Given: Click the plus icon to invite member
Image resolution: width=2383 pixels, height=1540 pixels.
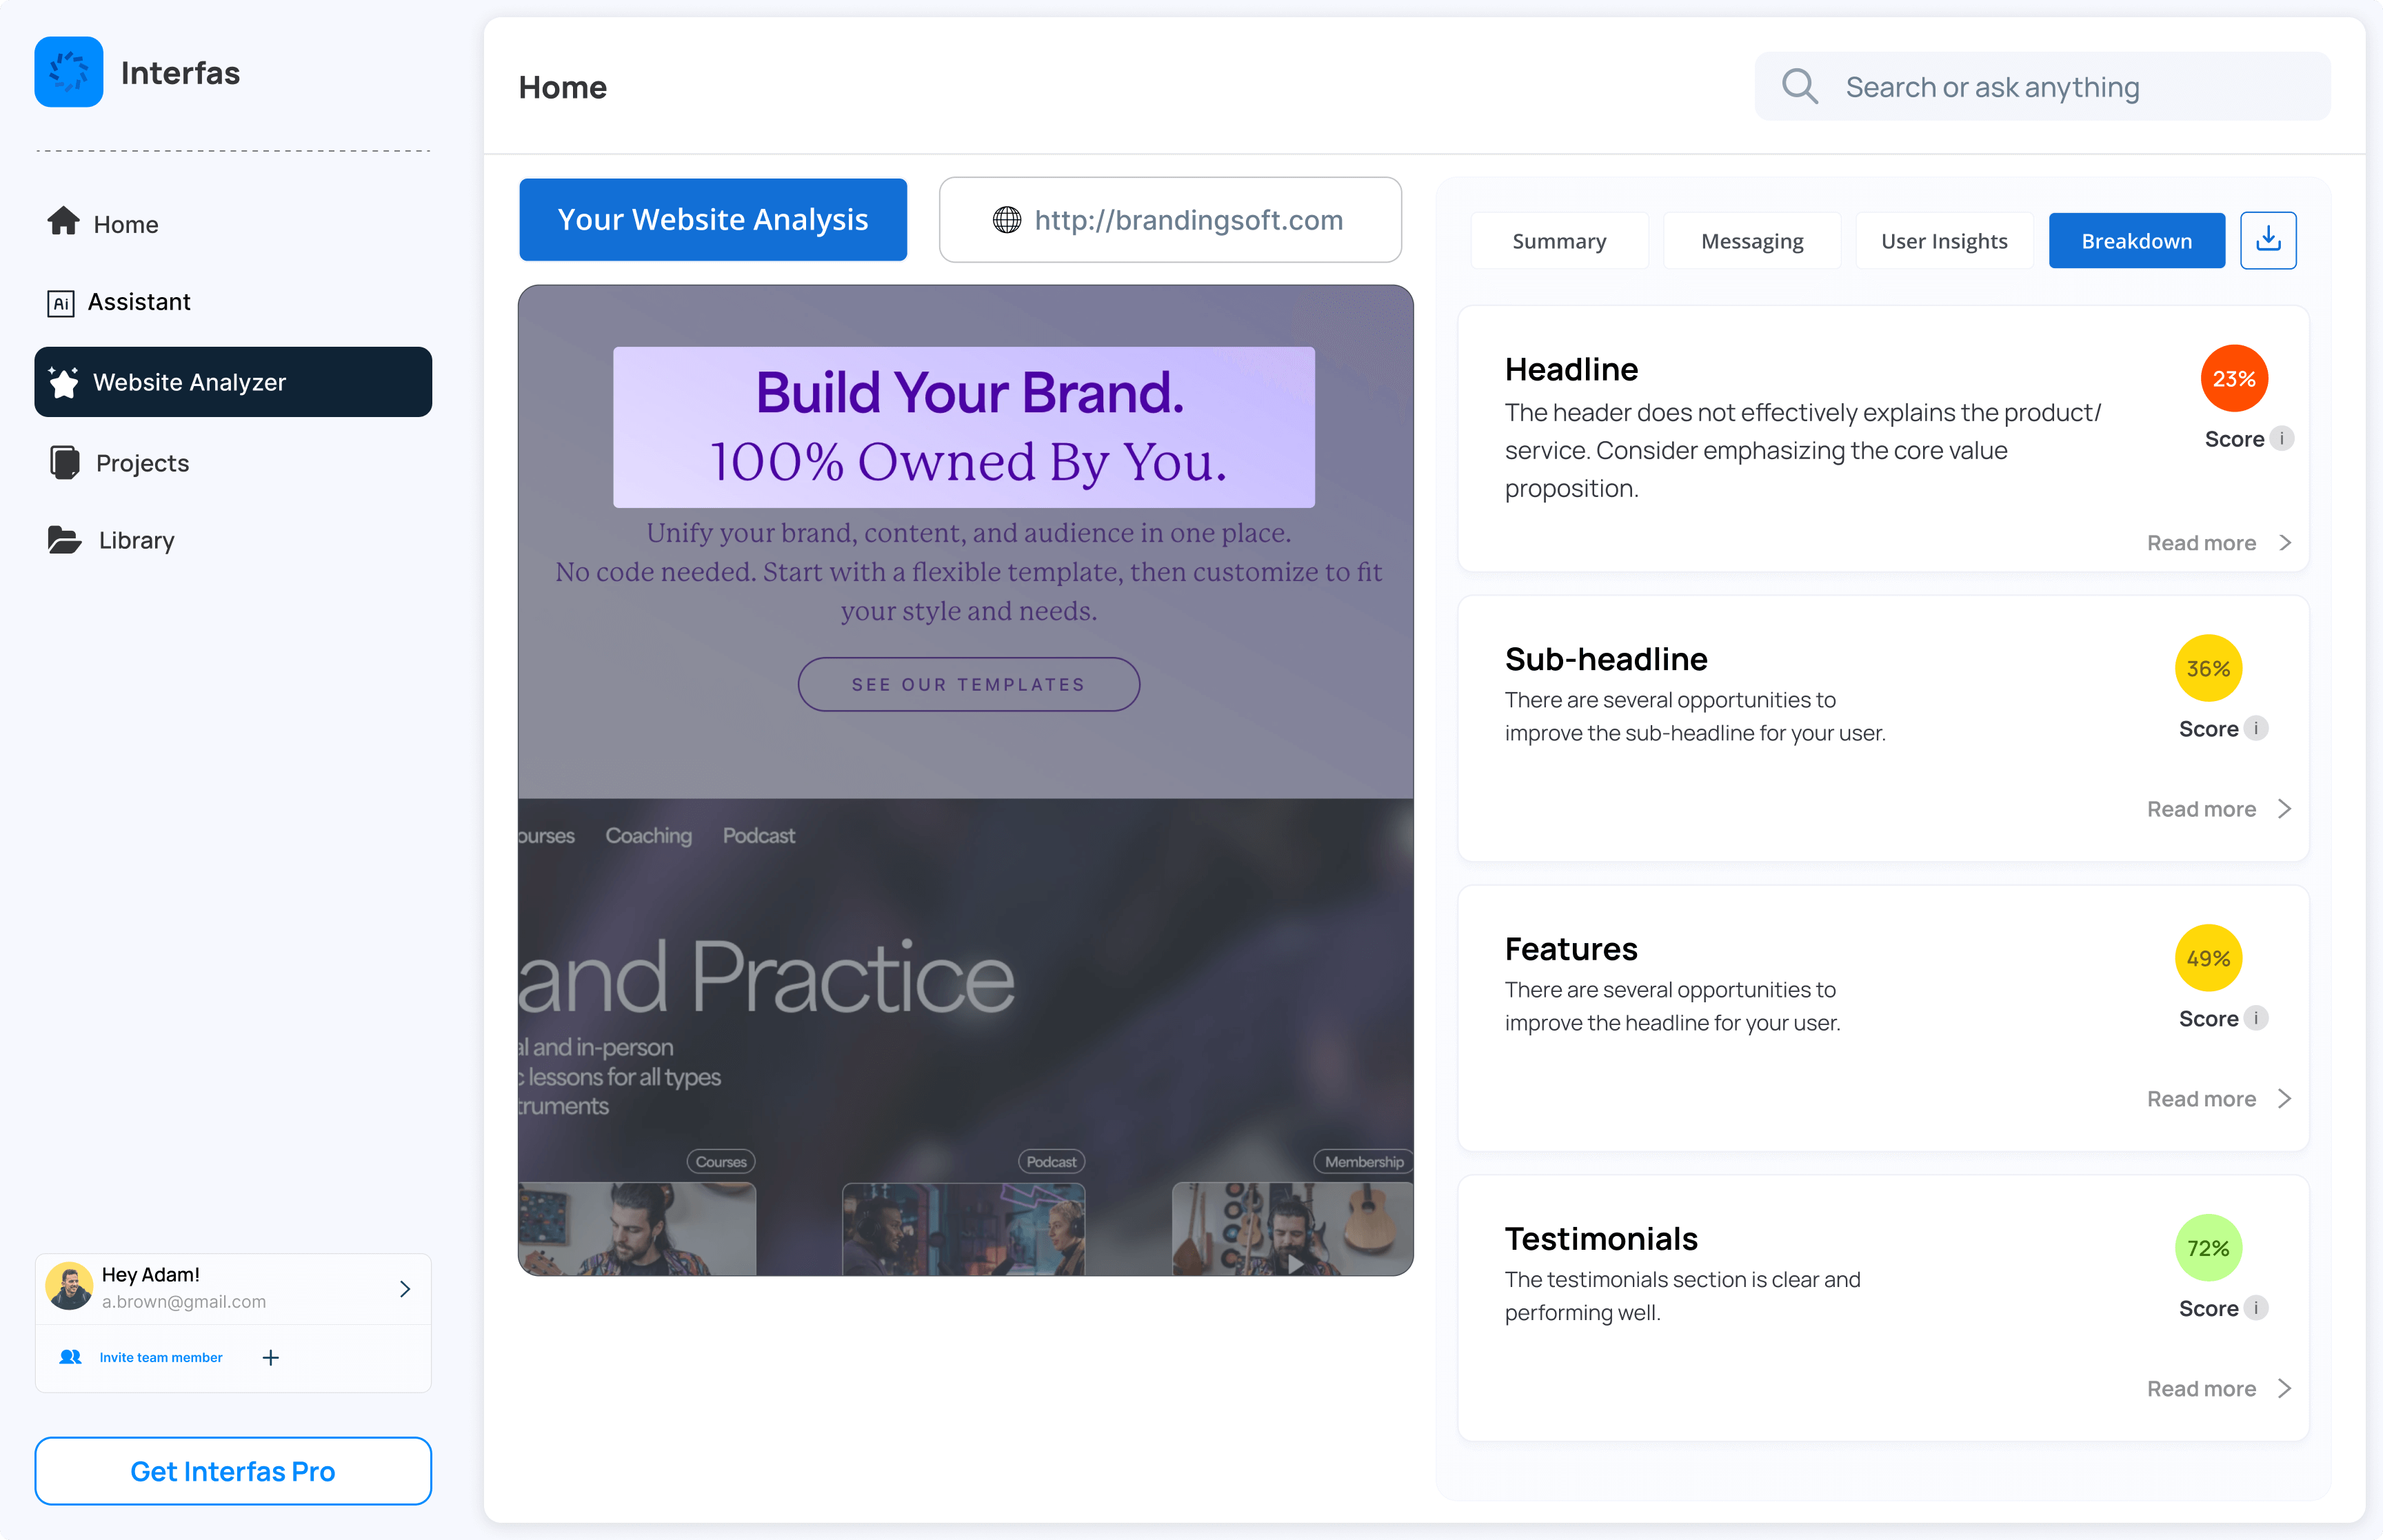Looking at the screenshot, I should [270, 1357].
